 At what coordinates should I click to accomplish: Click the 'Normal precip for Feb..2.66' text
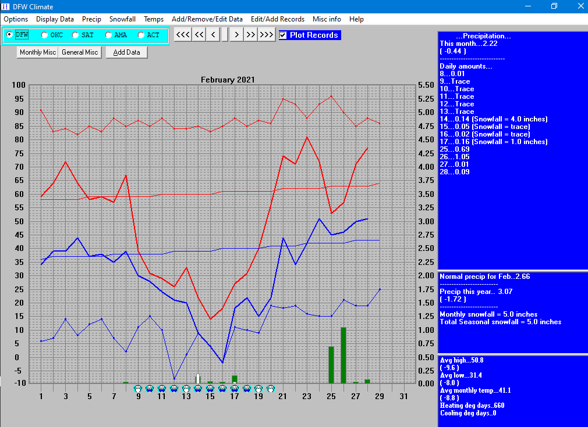pos(485,277)
